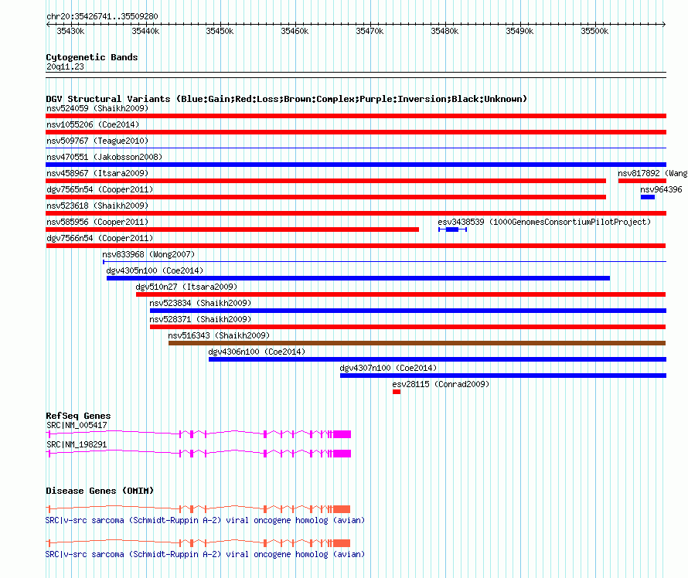Viewport: 688px width, 578px height.
Task: Click the Disease Genes (OMIM) track title
Action: pyautogui.click(x=100, y=491)
